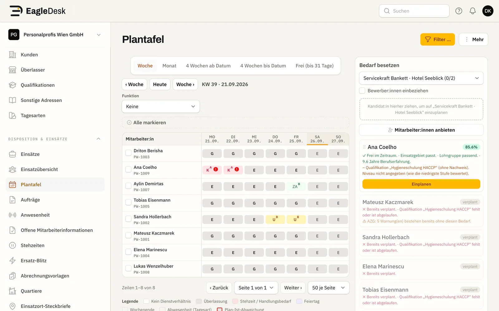Click the Anwesenheit signal icon
Image resolution: width=499 pixels, height=311 pixels.
12,215
